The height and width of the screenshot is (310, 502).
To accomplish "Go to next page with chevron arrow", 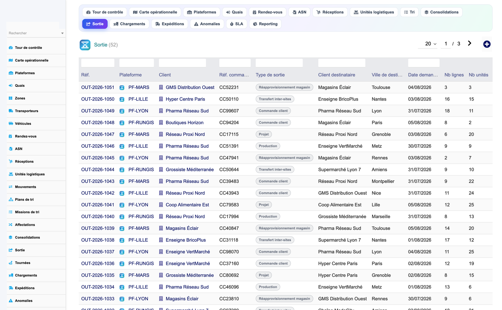I will pyautogui.click(x=469, y=43).
